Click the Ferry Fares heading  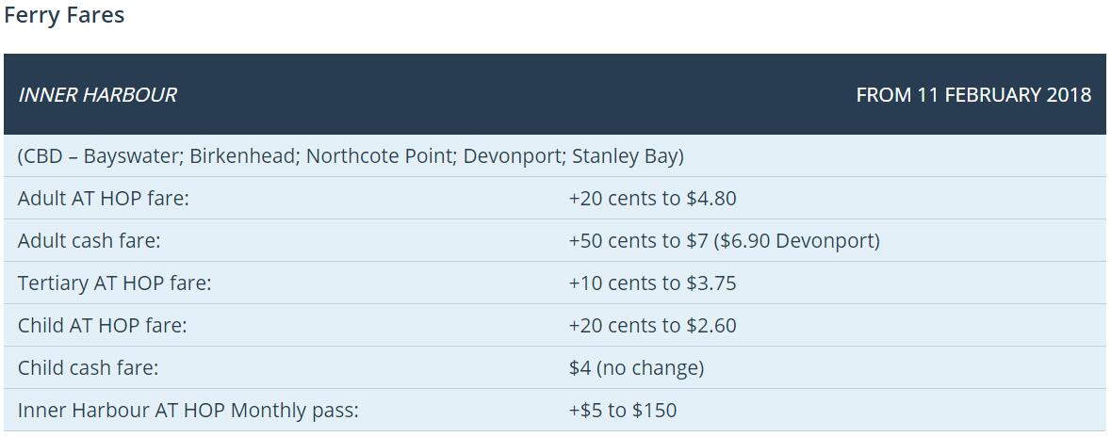coord(64,15)
